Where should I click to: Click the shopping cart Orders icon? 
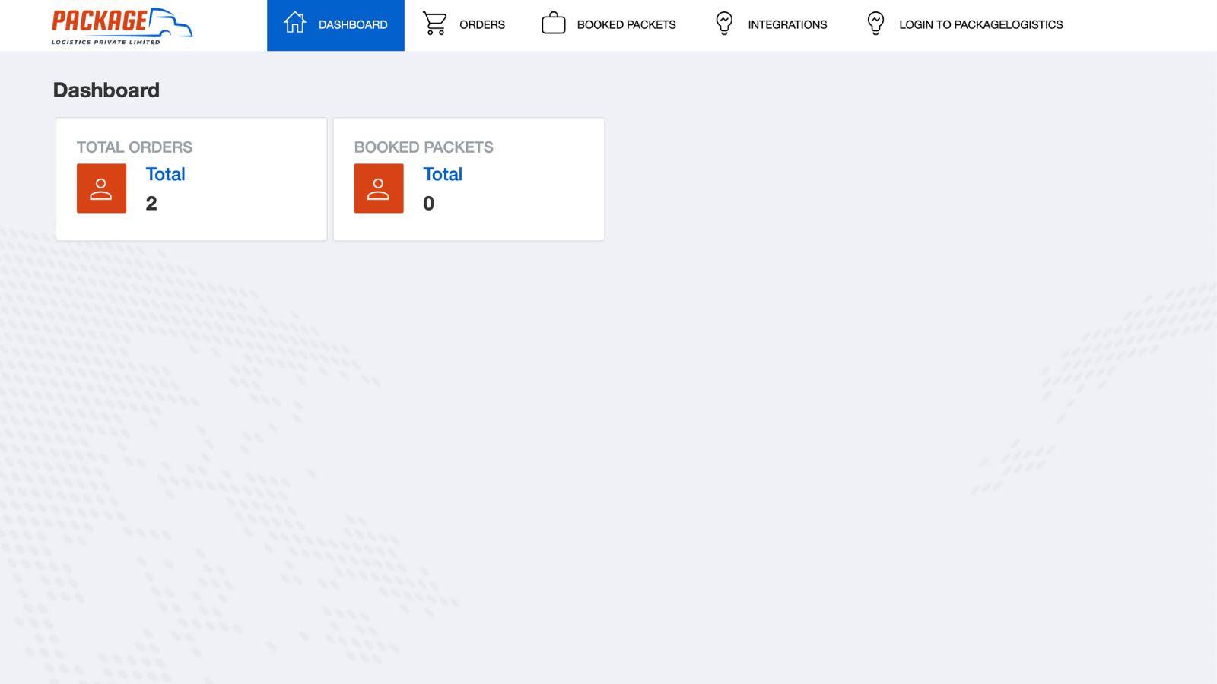click(x=434, y=24)
